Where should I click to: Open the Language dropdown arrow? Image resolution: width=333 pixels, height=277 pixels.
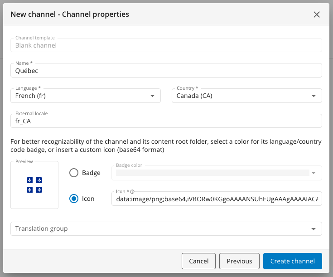click(x=152, y=96)
